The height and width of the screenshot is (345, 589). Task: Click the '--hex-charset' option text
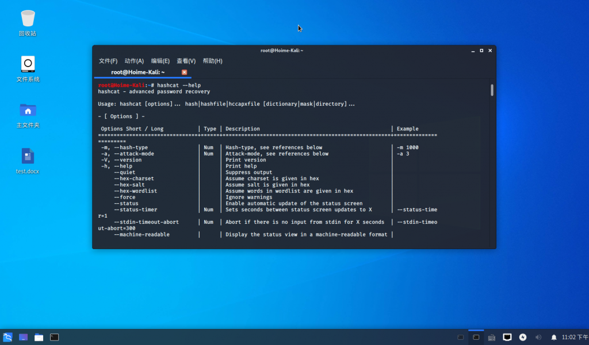[x=134, y=179]
